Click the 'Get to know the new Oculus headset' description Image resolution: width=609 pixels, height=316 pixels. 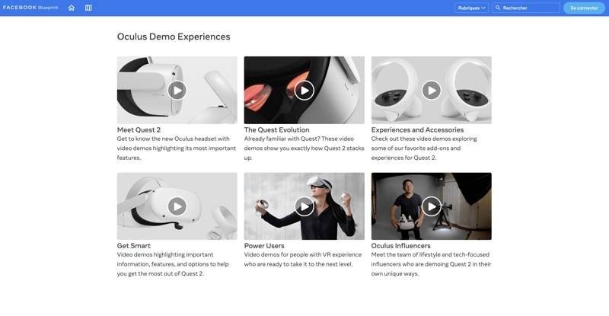point(177,148)
